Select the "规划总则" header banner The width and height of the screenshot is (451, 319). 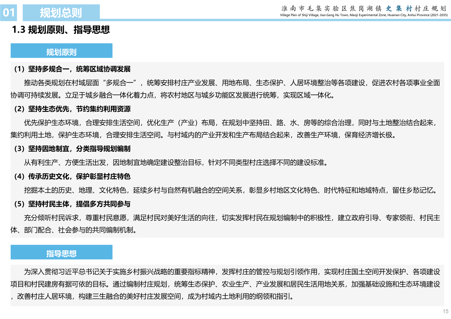coord(61,13)
